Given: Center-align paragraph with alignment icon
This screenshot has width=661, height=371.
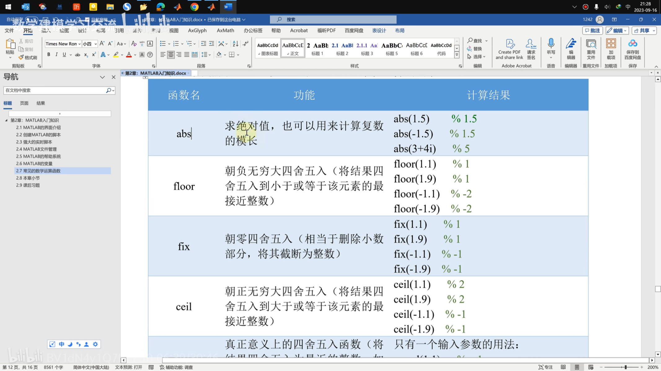Looking at the screenshot, I should pyautogui.click(x=171, y=55).
